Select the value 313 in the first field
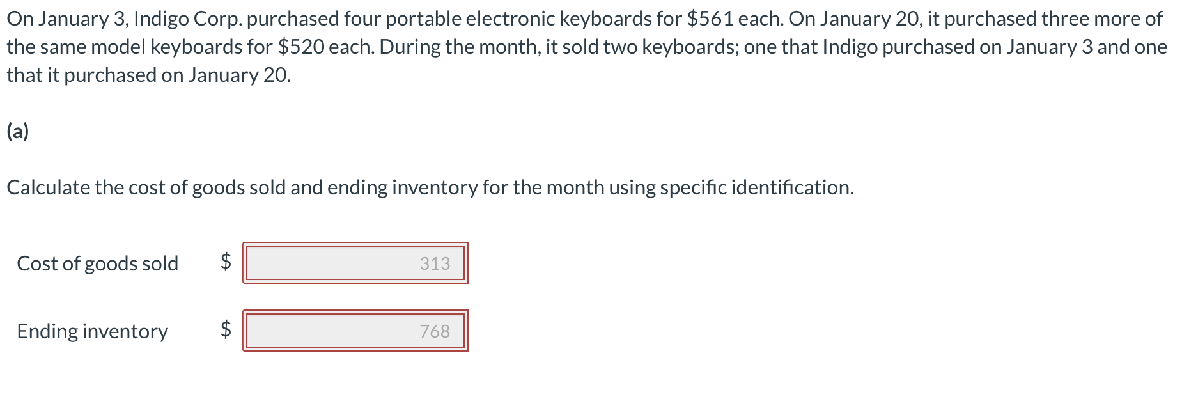The width and height of the screenshot is (1198, 399). tap(434, 263)
